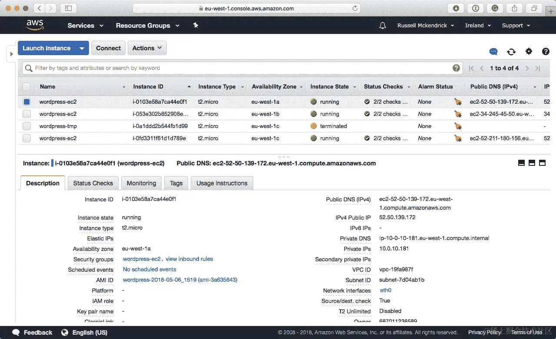This screenshot has height=339, width=556.
Task: Open eth0 network interface link
Action: point(386,290)
